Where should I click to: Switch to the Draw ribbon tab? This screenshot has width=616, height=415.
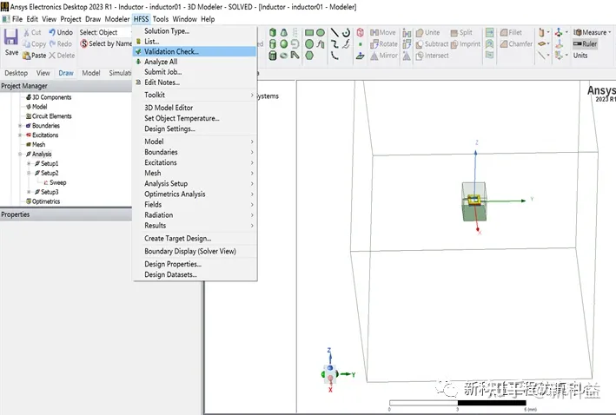(x=66, y=73)
